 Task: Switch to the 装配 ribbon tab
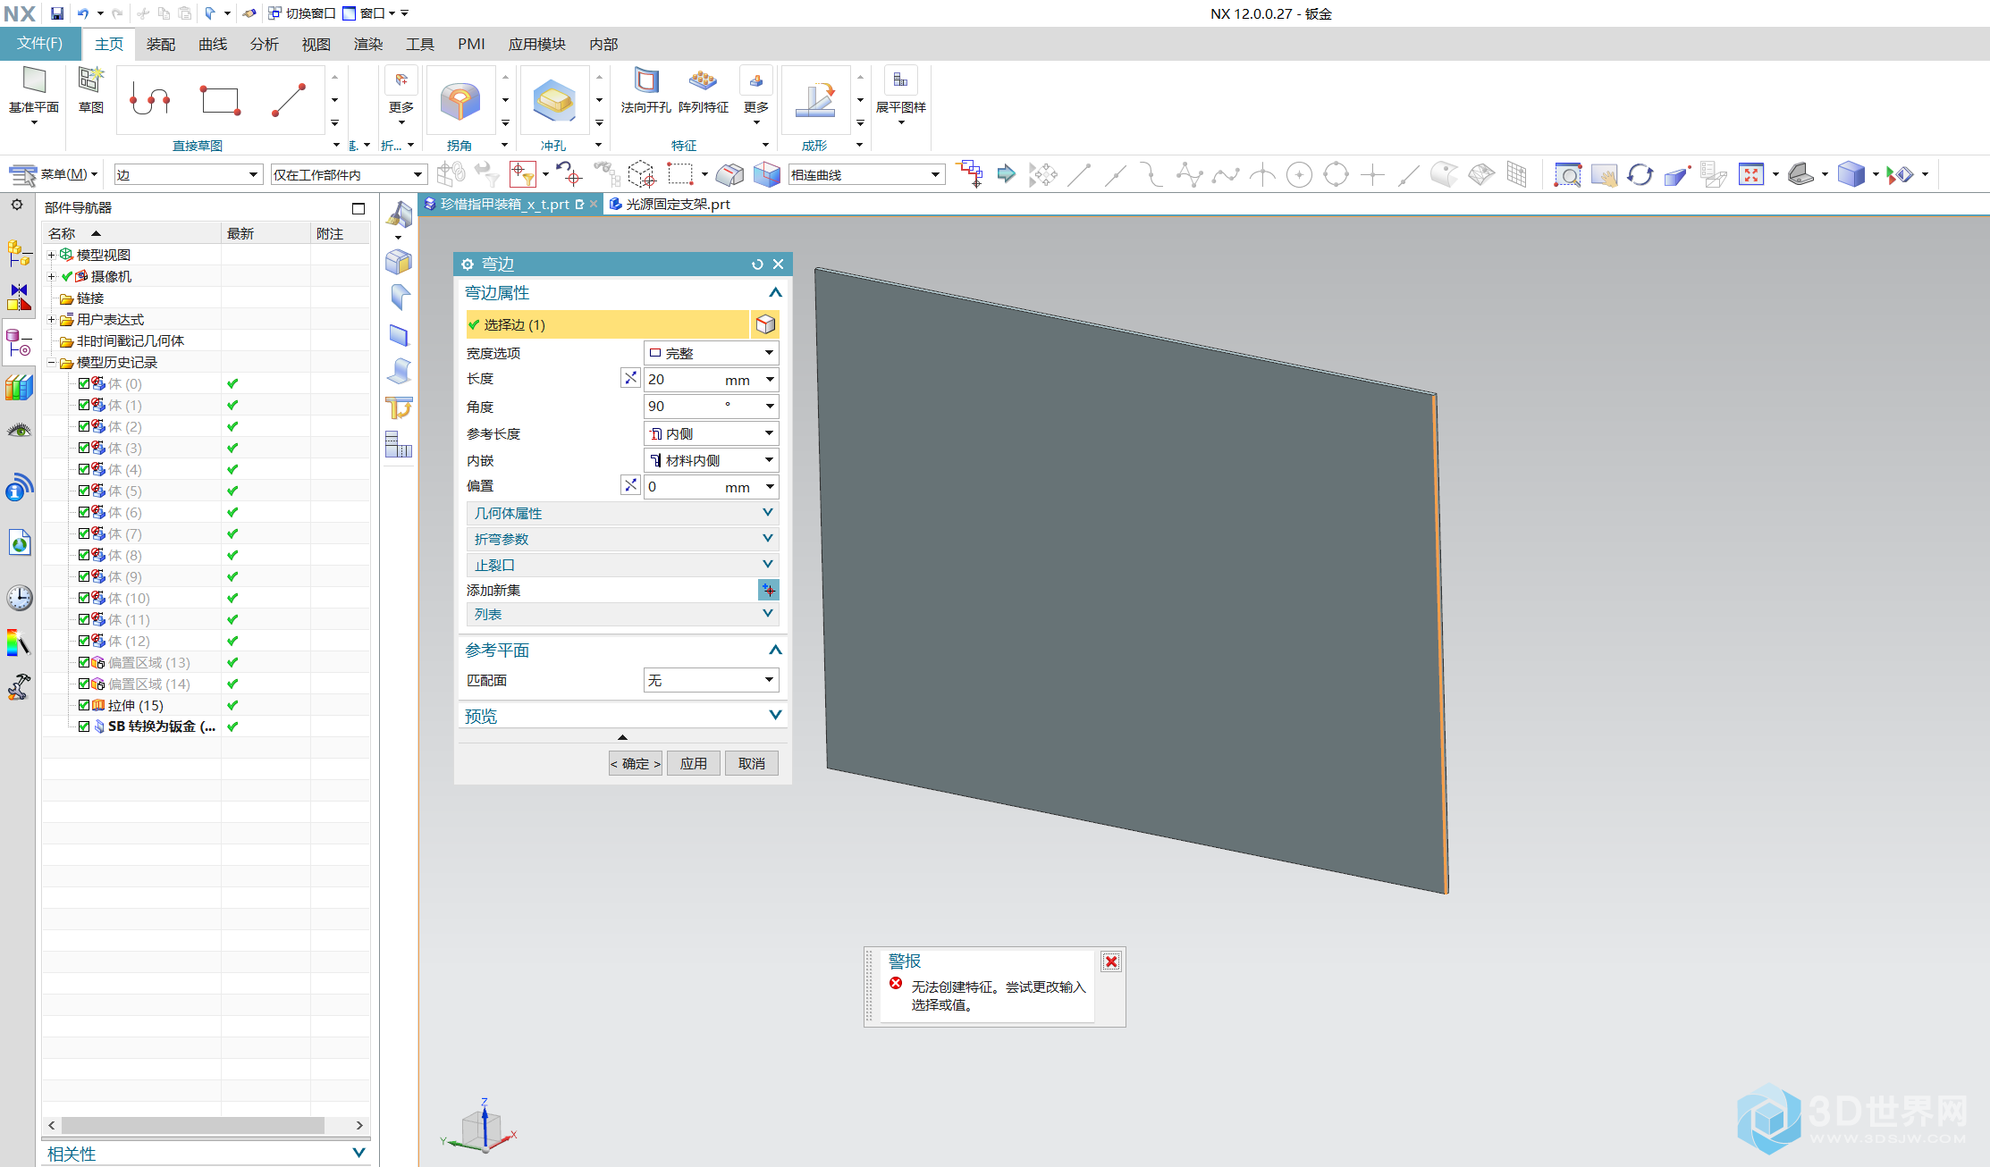pyautogui.click(x=161, y=44)
